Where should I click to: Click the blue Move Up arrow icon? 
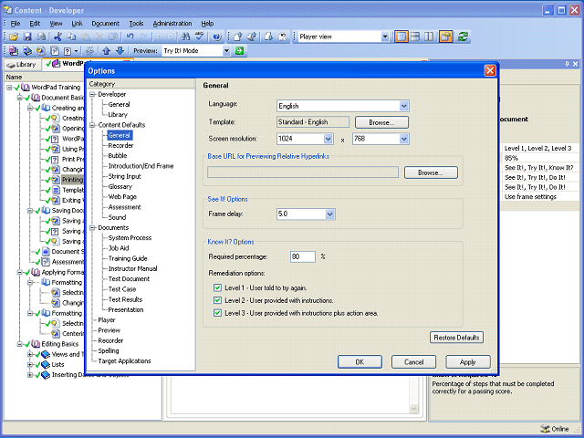(x=106, y=51)
